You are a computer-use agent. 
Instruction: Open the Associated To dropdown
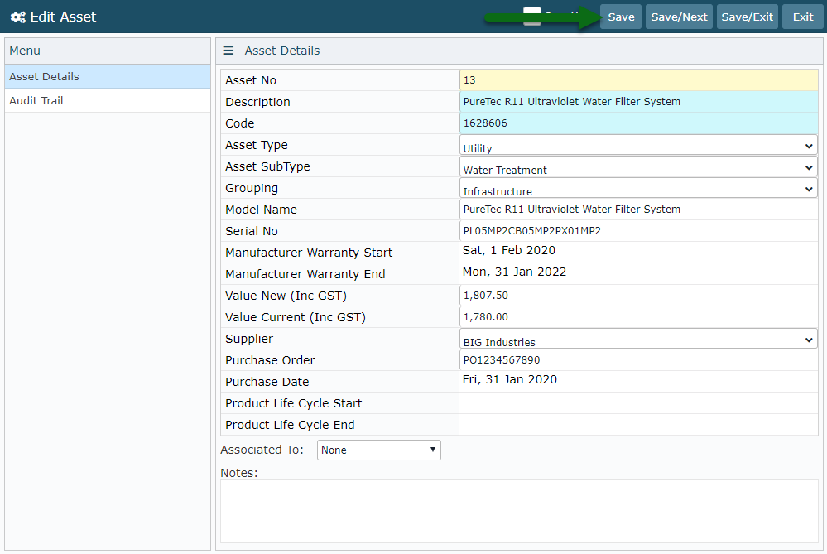coord(378,450)
